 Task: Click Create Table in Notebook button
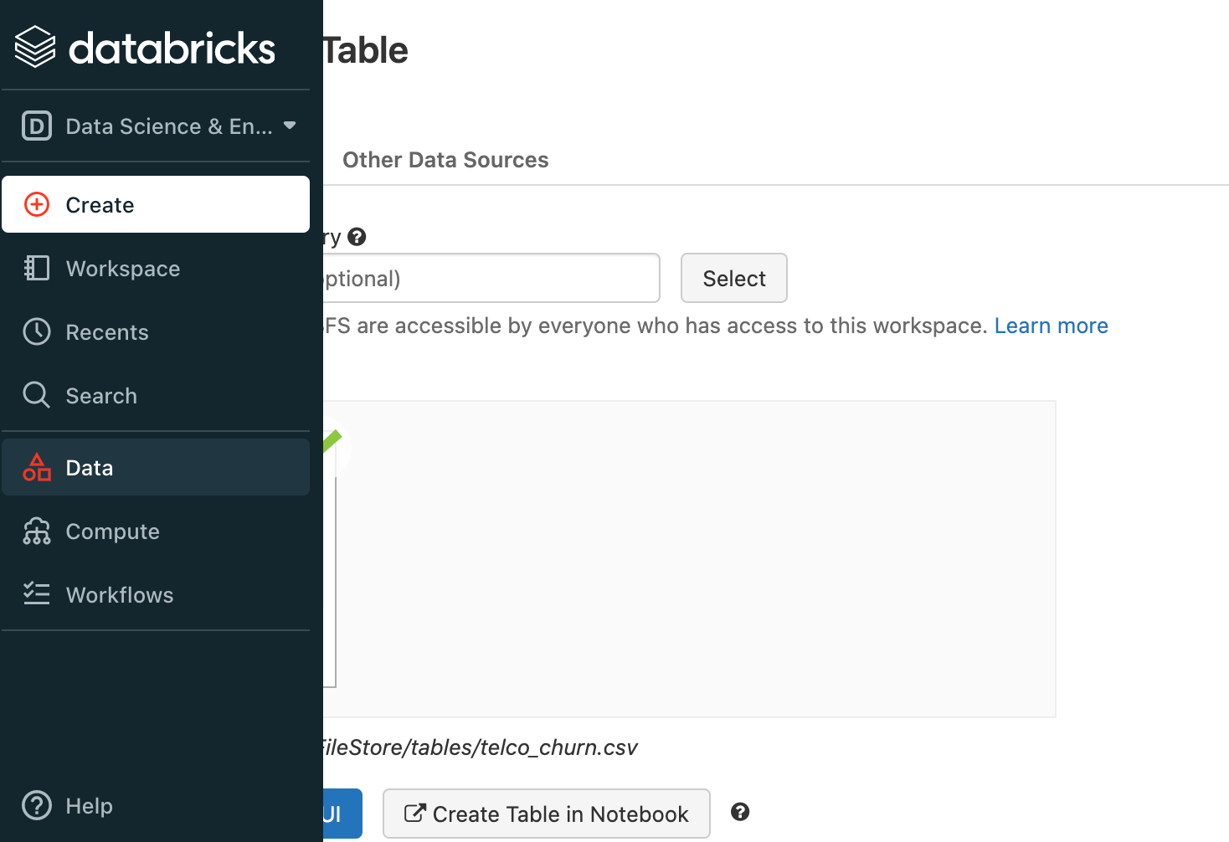point(546,814)
